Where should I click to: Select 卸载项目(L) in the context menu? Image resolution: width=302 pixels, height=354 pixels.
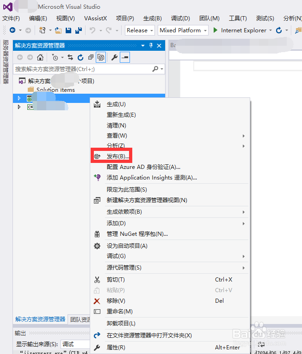tap(170, 323)
